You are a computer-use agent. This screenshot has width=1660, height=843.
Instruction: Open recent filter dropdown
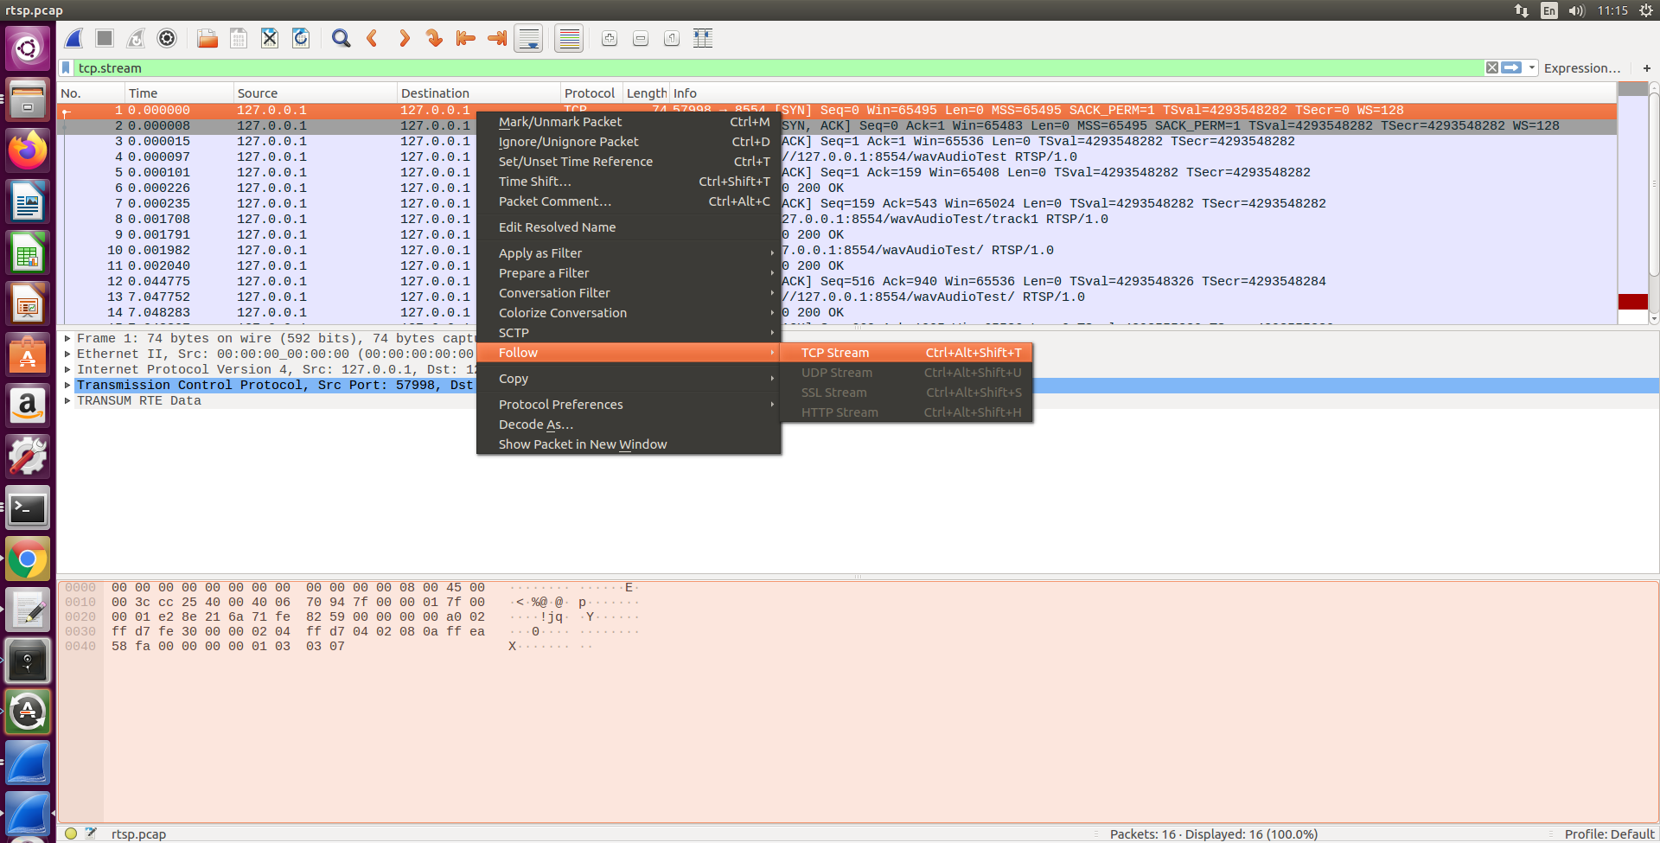(1532, 67)
